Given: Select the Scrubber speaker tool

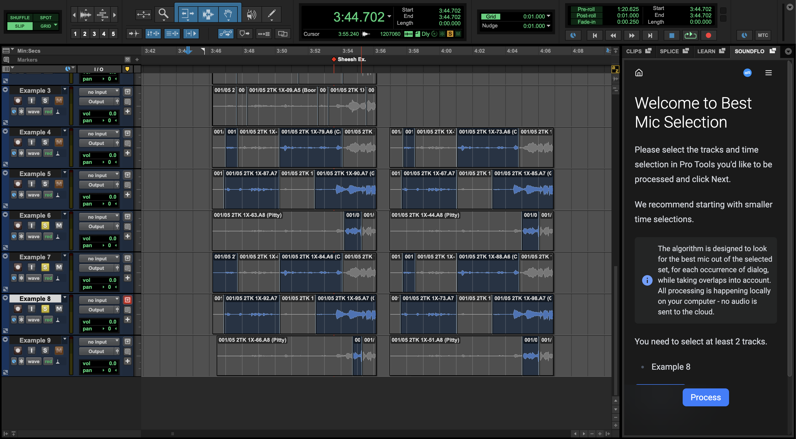Looking at the screenshot, I should coord(251,14).
